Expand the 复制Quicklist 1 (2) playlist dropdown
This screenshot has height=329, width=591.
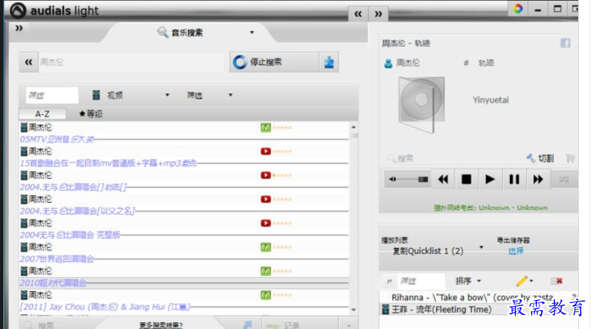pyautogui.click(x=481, y=247)
